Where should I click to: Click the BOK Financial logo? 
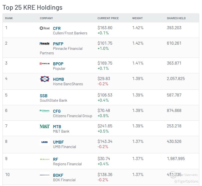pyautogui.click(x=45, y=175)
